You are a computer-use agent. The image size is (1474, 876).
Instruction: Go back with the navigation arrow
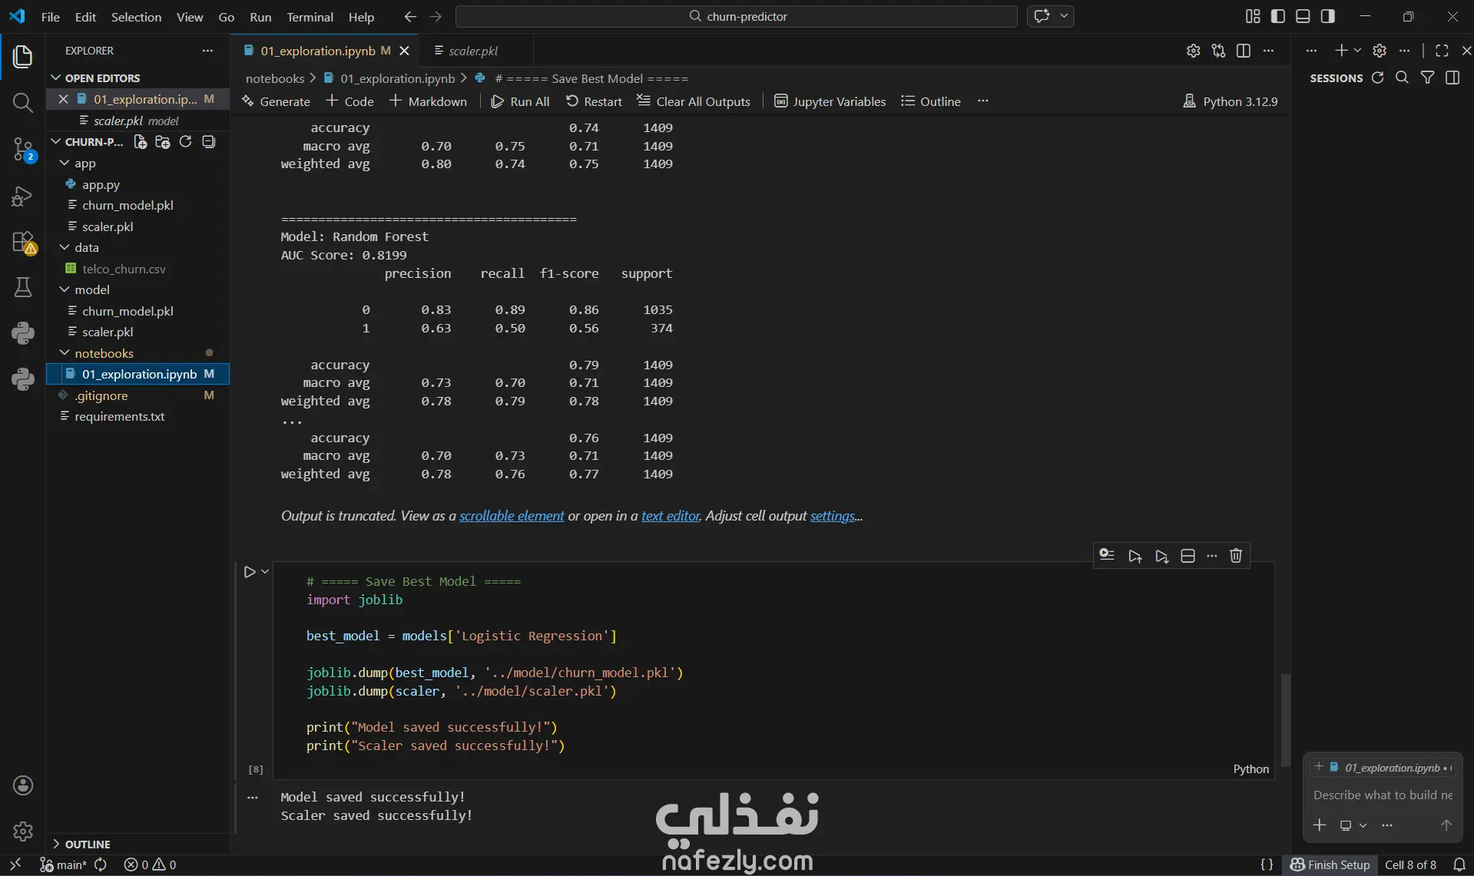[x=410, y=16]
